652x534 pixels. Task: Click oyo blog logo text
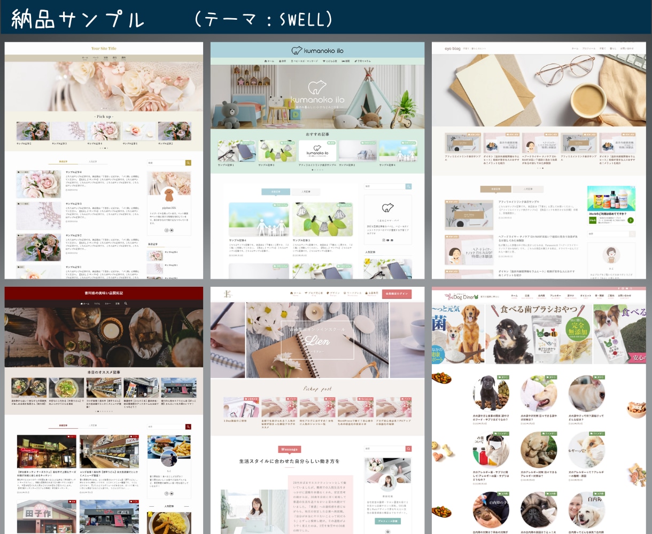tap(453, 49)
